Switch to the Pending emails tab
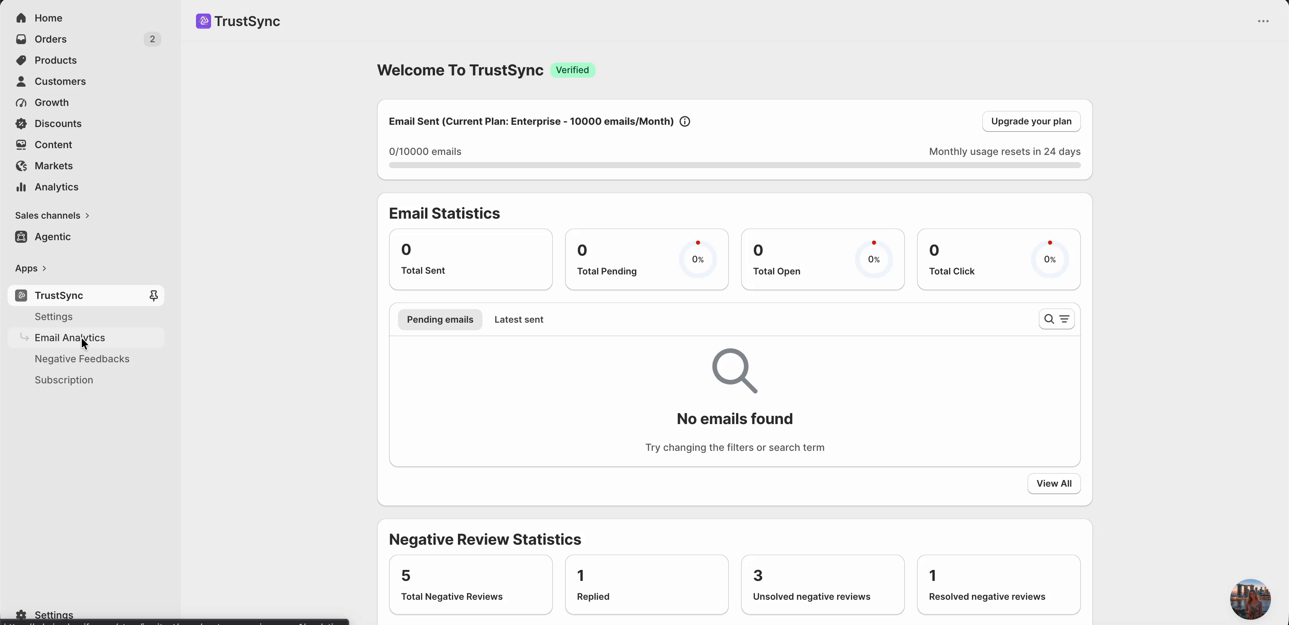 click(440, 320)
